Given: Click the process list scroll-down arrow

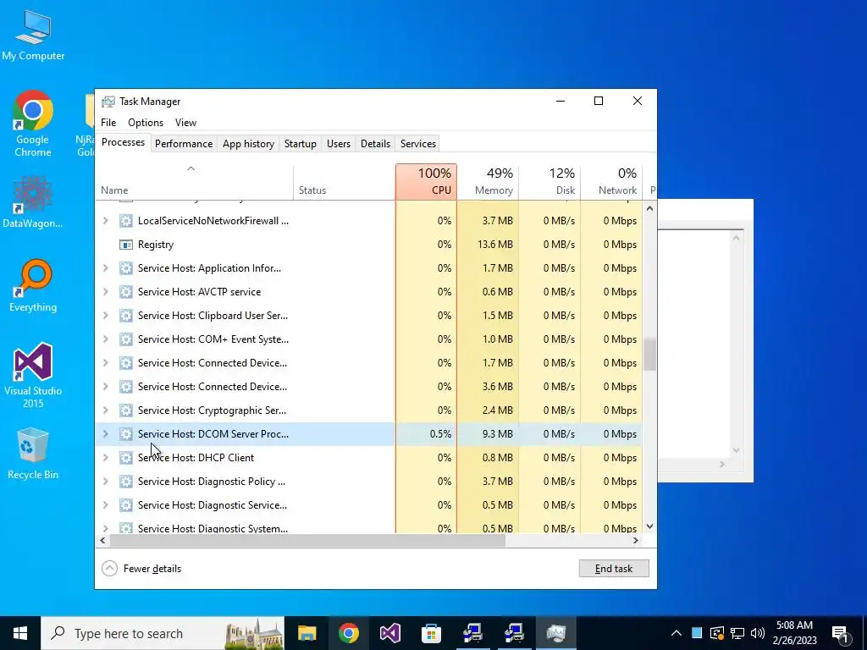Looking at the screenshot, I should point(649,526).
